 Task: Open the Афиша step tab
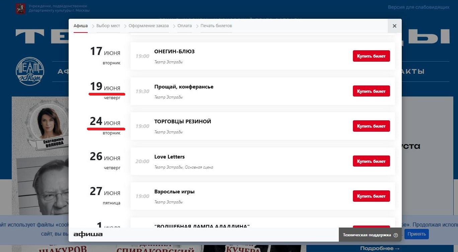coord(81,26)
